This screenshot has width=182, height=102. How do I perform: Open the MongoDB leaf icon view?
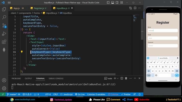(x=4, y=50)
